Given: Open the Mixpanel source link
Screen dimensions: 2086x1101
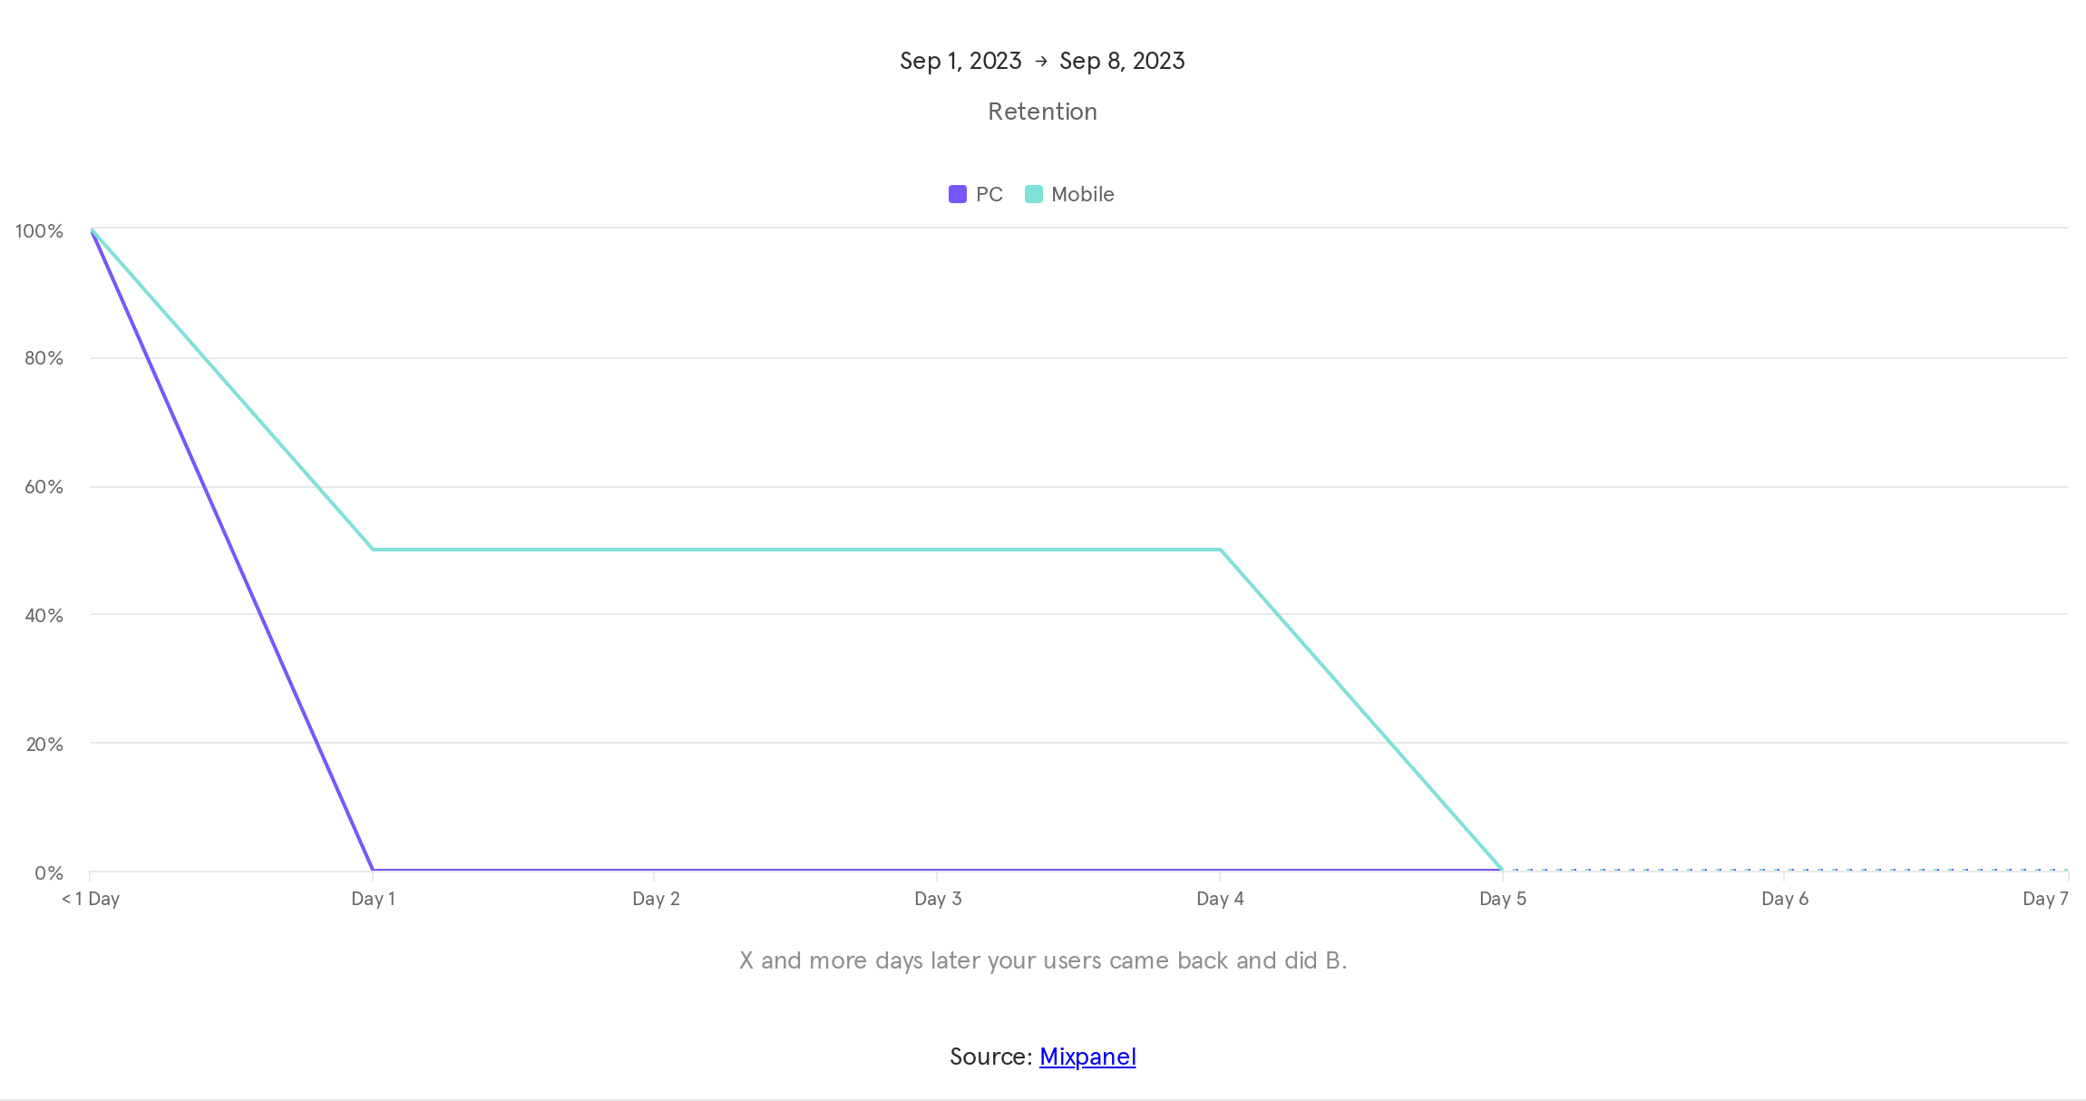Looking at the screenshot, I should tap(1087, 1057).
